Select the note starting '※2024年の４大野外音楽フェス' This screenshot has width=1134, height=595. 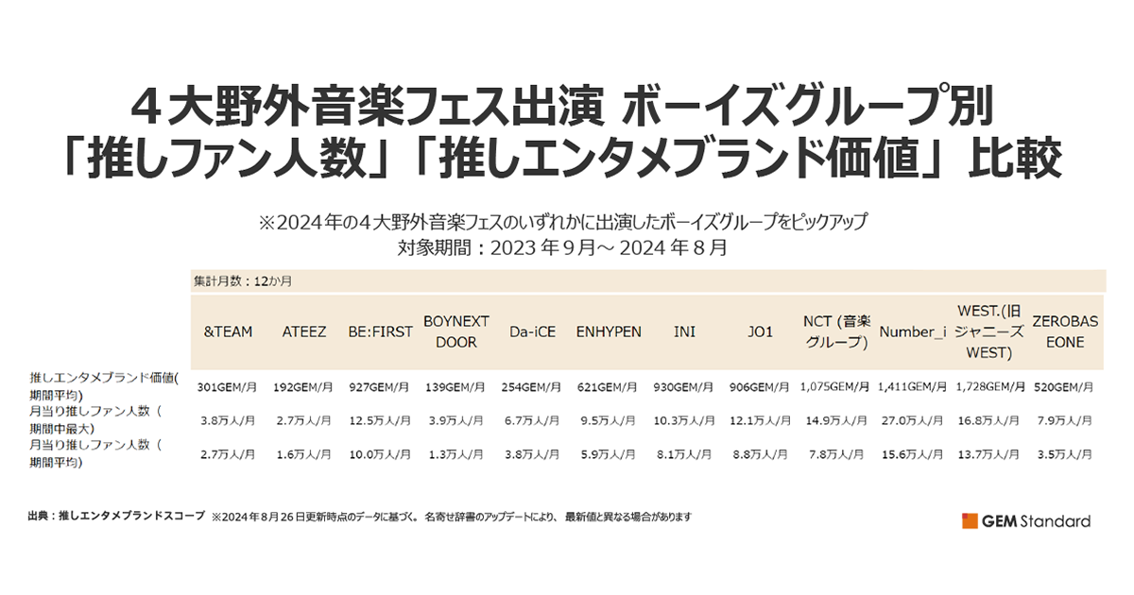click(563, 223)
